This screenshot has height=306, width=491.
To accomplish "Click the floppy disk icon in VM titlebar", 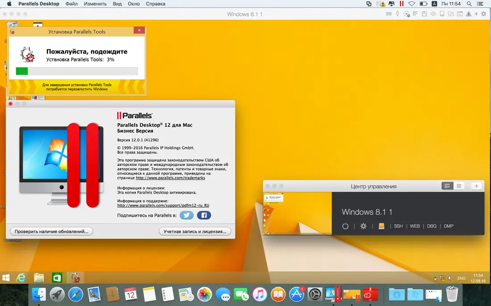I will click(x=424, y=14).
